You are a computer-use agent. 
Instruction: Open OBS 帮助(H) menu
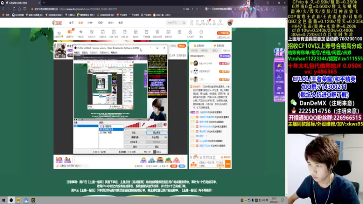point(114,53)
